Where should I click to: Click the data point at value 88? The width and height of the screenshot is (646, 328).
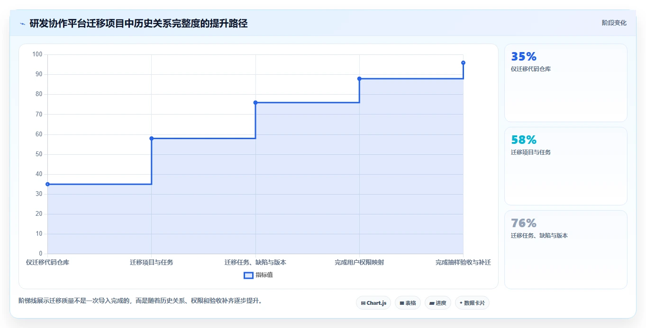click(359, 79)
